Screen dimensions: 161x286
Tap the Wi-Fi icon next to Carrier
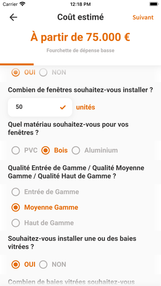click(23, 4)
